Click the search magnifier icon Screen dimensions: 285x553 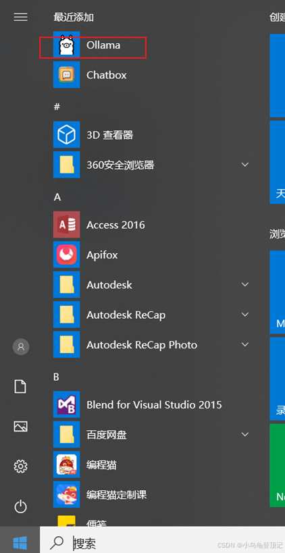[57, 543]
